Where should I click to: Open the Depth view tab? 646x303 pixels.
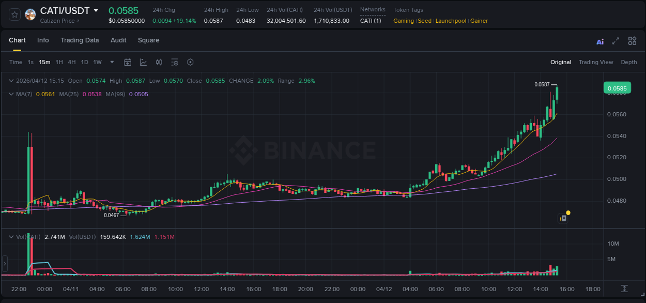pos(628,62)
